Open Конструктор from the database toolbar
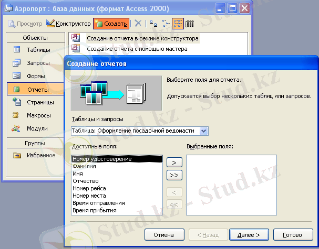Viewport: 319px width, 249px height. click(68, 24)
